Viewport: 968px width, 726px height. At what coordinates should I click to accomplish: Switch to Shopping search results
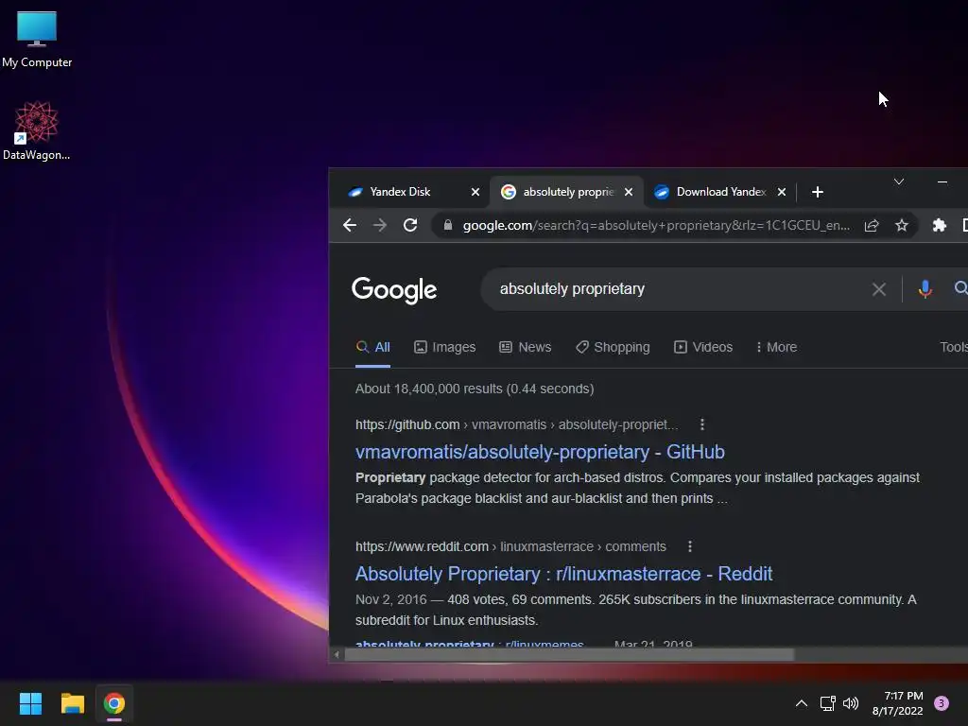point(613,347)
